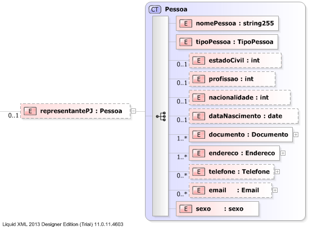
Task: Click the 1..* cardinality beside documento
Action: click(x=182, y=138)
